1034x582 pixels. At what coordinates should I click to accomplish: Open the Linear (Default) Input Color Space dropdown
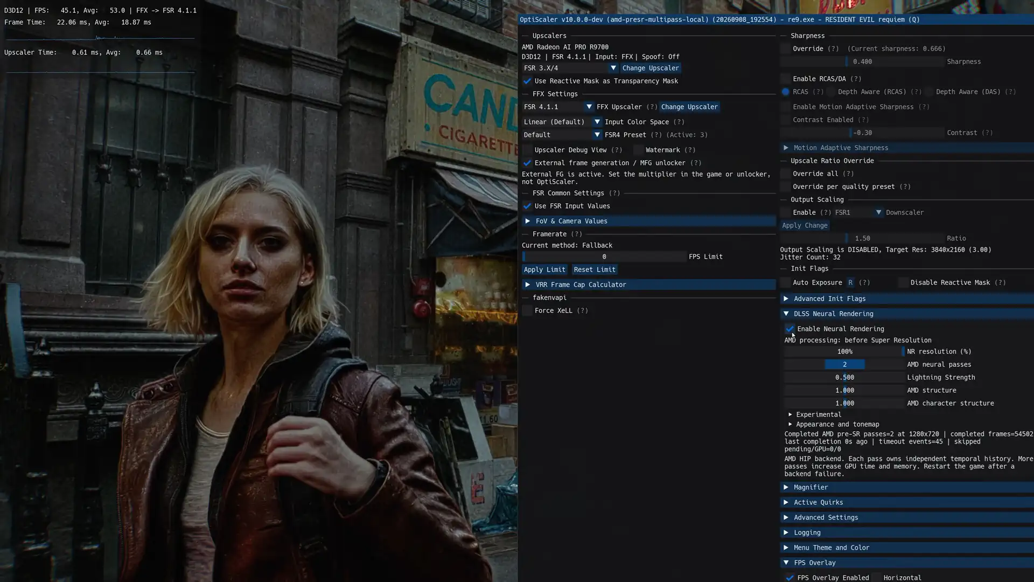(562, 122)
